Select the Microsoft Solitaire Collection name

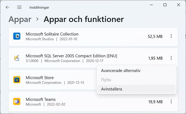[x=52, y=34]
